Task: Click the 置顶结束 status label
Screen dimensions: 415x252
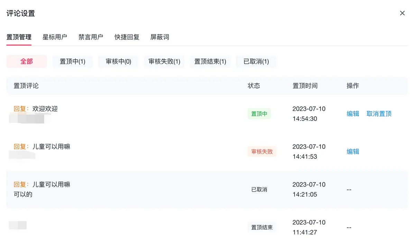Action: [262, 227]
